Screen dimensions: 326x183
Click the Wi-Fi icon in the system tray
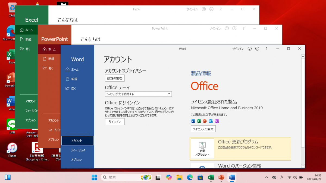[289, 177]
